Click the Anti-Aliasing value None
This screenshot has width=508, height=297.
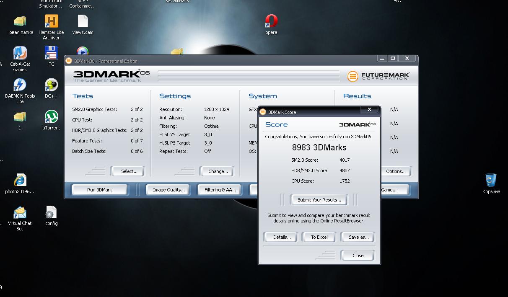(209, 118)
